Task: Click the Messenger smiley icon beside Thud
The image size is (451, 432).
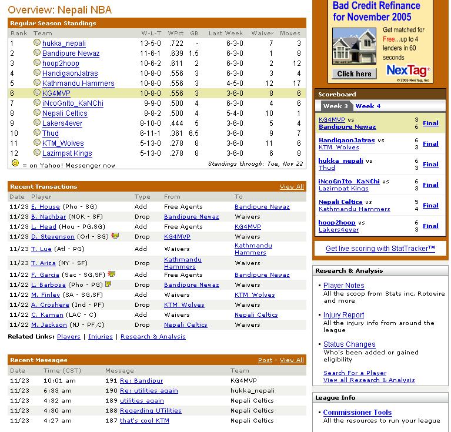Action: click(x=37, y=133)
